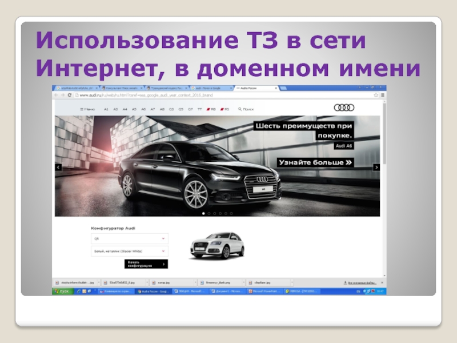This screenshot has height=343, width=457.
Task: Click the white Audi Q5 car thumbnail
Action: pyautogui.click(x=217, y=246)
